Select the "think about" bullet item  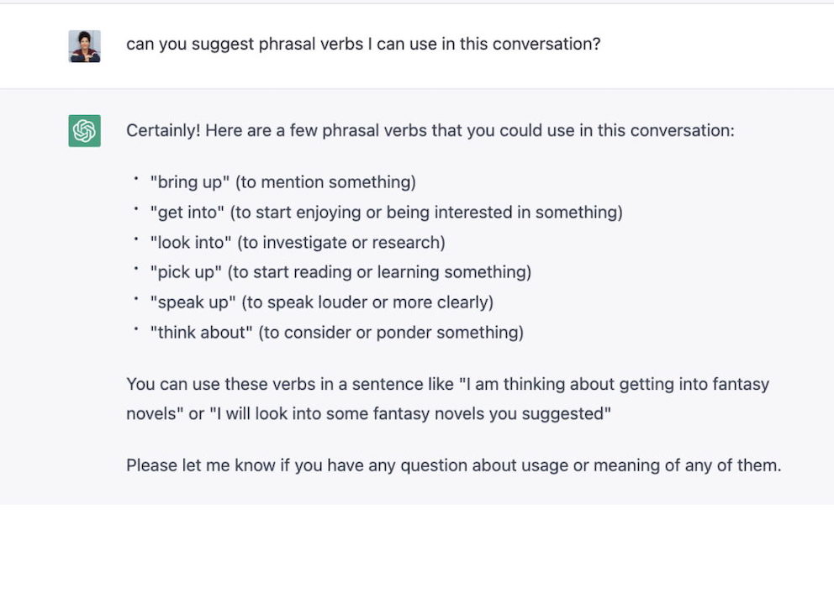pos(336,333)
